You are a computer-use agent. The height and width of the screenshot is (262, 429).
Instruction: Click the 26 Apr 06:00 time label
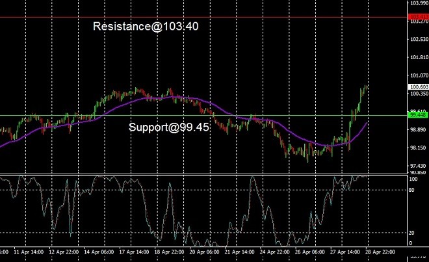(309, 252)
